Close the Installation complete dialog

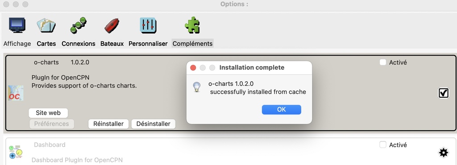point(193,68)
